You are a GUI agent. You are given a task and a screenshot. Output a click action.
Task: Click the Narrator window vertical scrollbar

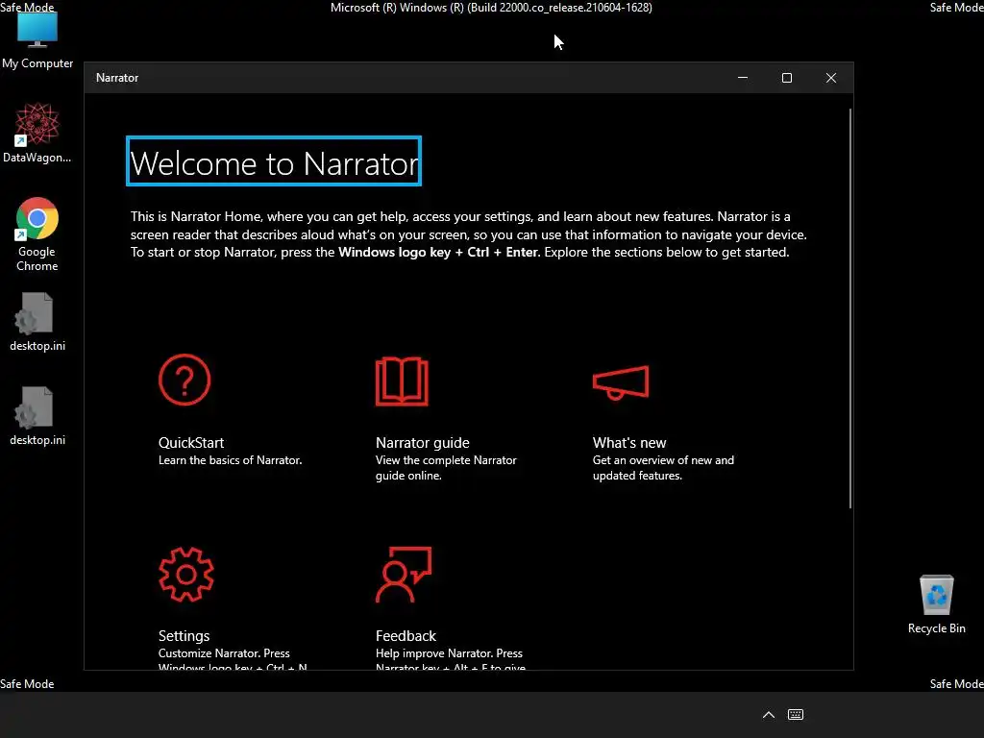click(850, 308)
